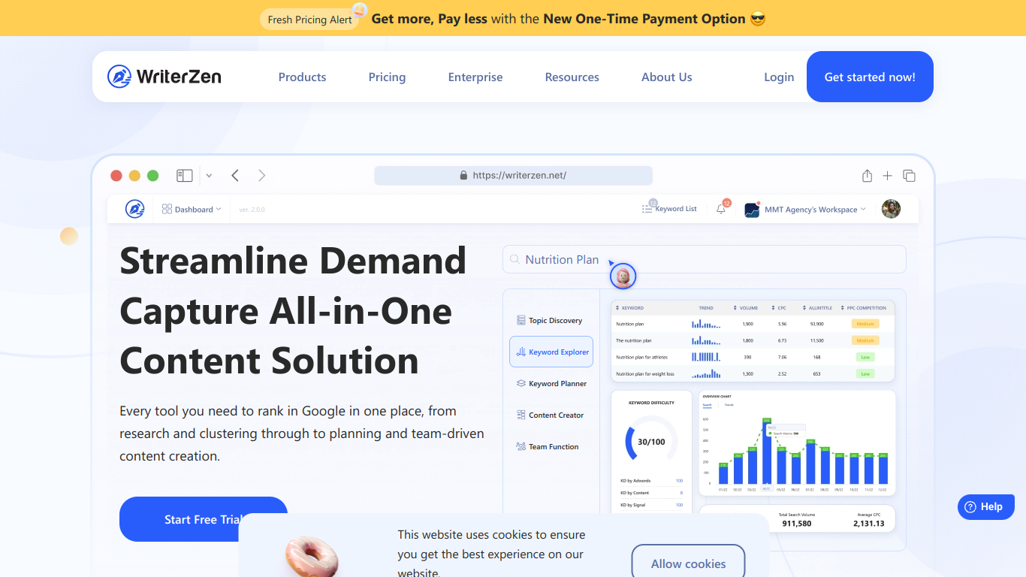
Task: Open the Resources menu
Action: [x=572, y=77]
